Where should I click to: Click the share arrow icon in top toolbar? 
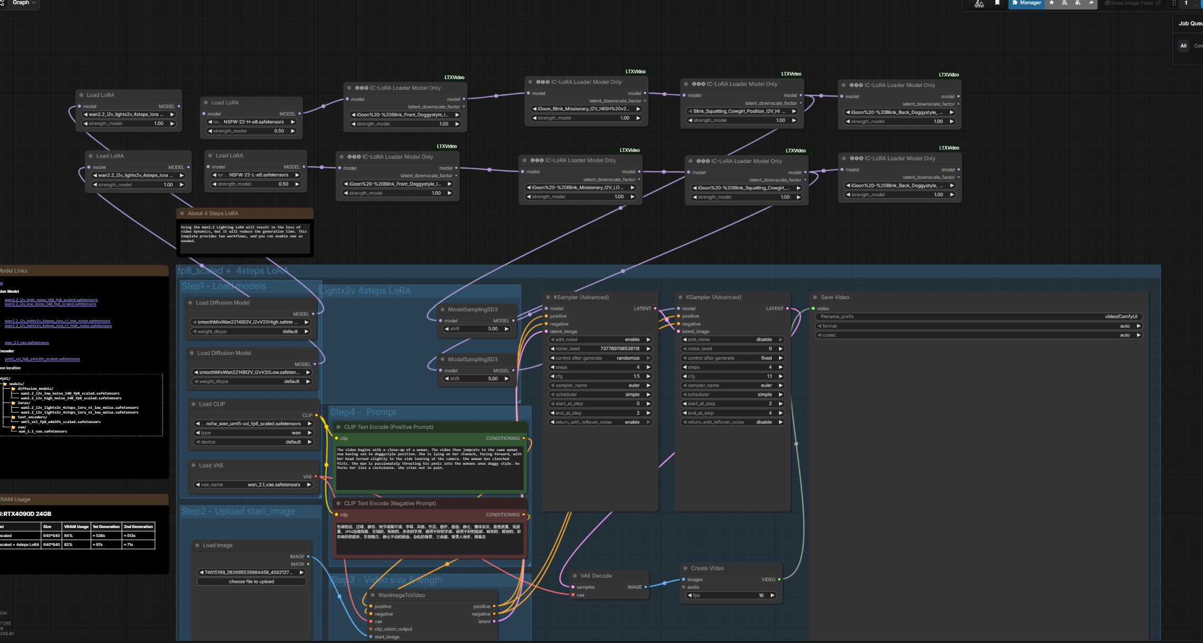tap(1091, 3)
